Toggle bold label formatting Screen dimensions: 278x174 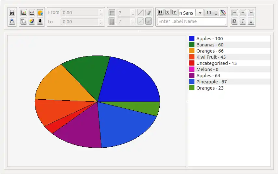point(234,21)
